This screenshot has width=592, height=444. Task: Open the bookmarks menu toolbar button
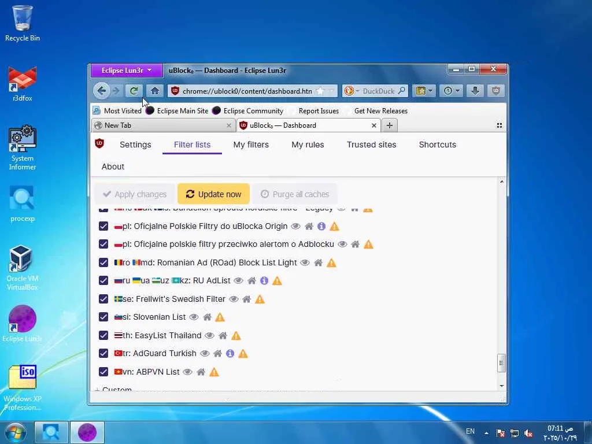pos(424,91)
